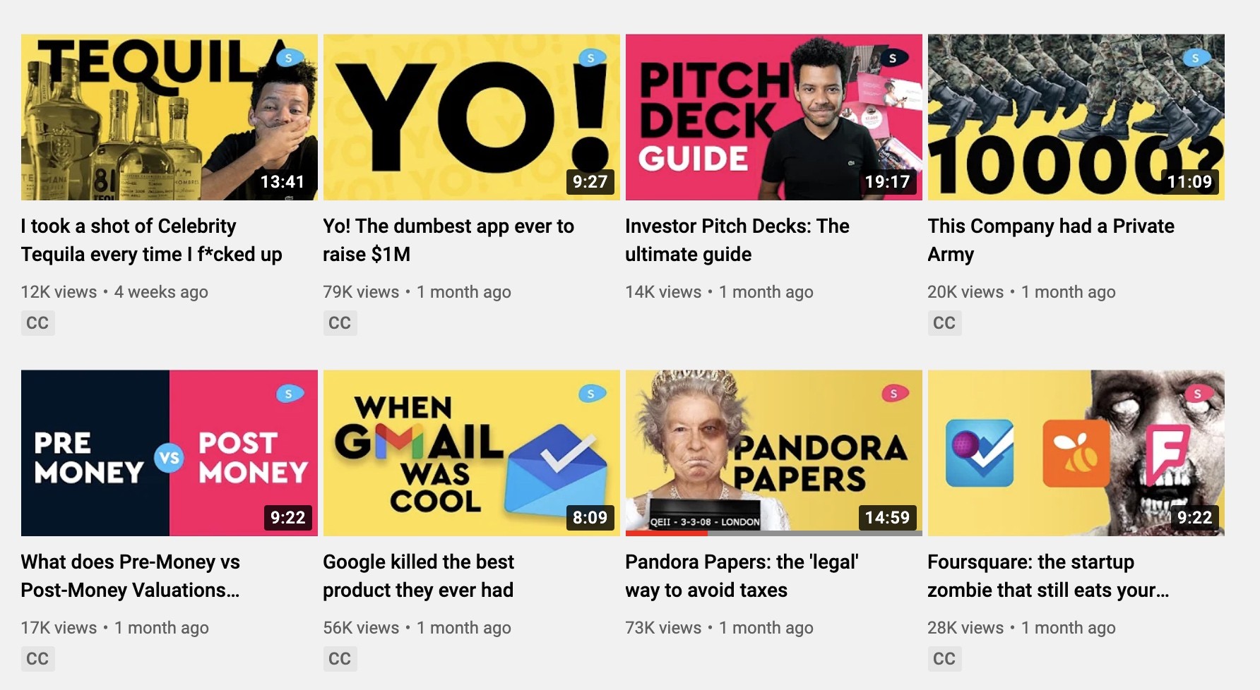The width and height of the screenshot is (1260, 690).
Task: Click the 13:41 duration badge on Tequila thumbnail
Action: point(282,182)
